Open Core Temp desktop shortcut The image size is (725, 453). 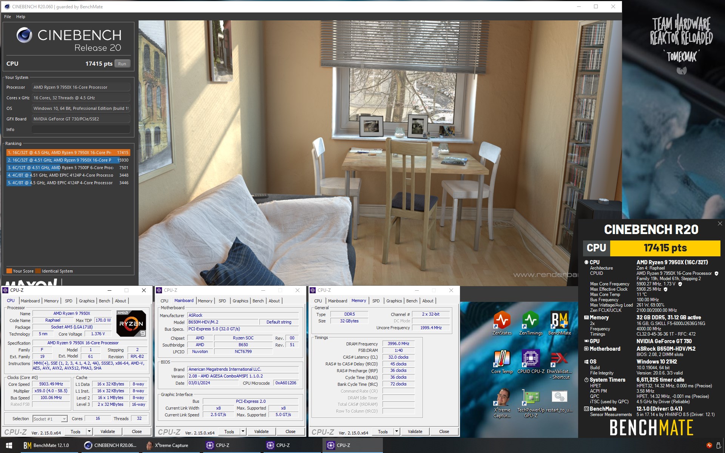point(502,361)
